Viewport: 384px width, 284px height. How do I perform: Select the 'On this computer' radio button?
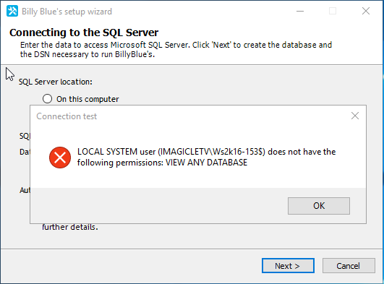47,99
